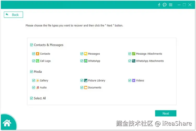Uncheck the Messages checkbox

pyautogui.click(x=82, y=54)
